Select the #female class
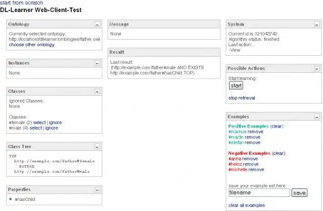Screen dimensions: 323x211 pyautogui.click(x=39, y=123)
